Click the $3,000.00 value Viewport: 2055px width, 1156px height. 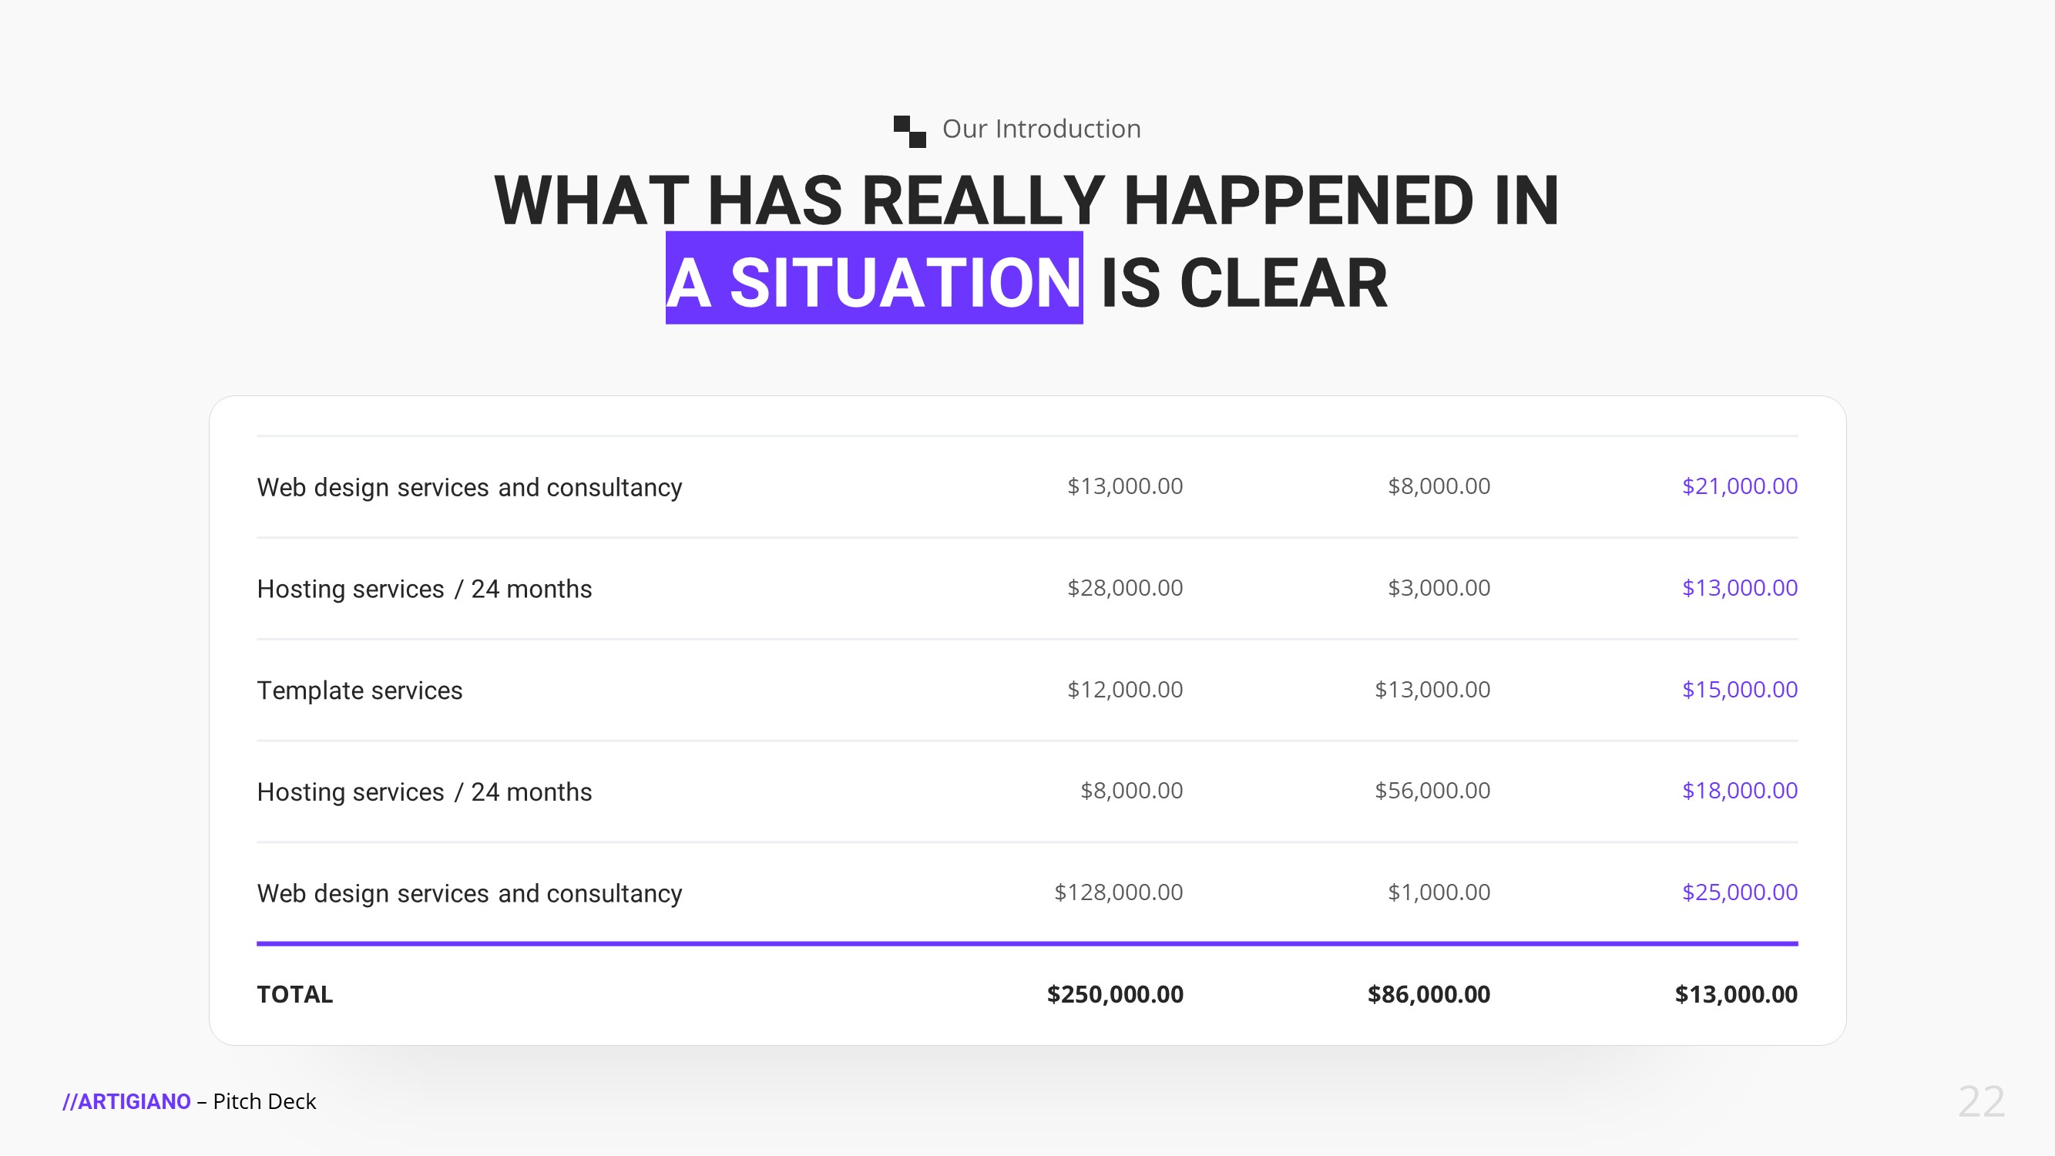click(x=1439, y=588)
